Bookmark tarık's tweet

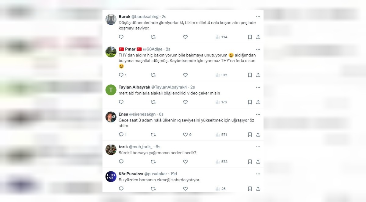[250, 162]
